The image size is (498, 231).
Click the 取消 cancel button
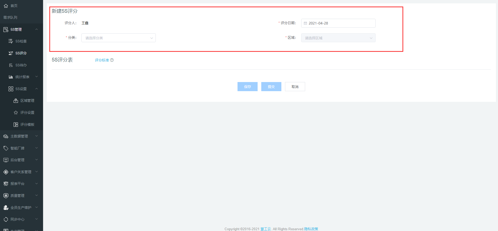coord(295,87)
